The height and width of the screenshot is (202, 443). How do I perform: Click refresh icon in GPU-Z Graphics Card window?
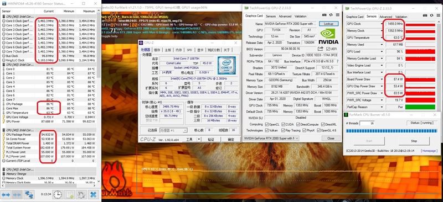pos(330,15)
